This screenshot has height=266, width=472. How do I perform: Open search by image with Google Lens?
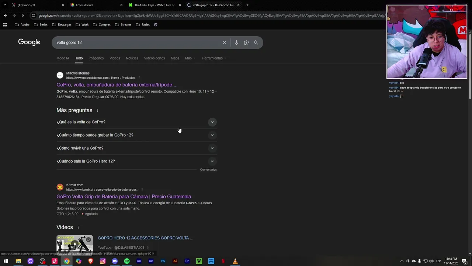pos(246,42)
